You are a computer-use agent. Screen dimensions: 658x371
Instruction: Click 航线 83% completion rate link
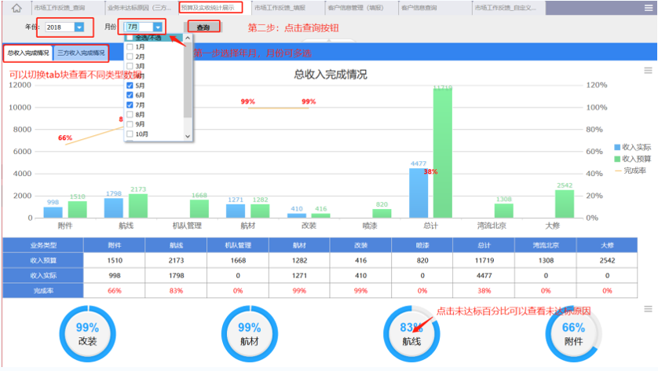pyautogui.click(x=176, y=291)
